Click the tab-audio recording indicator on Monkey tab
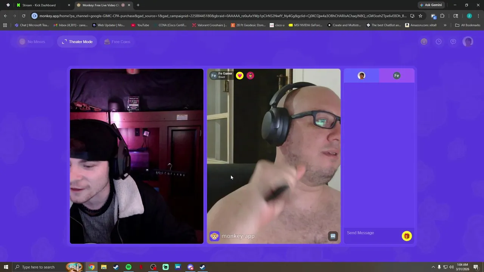484x272 pixels. (123, 5)
